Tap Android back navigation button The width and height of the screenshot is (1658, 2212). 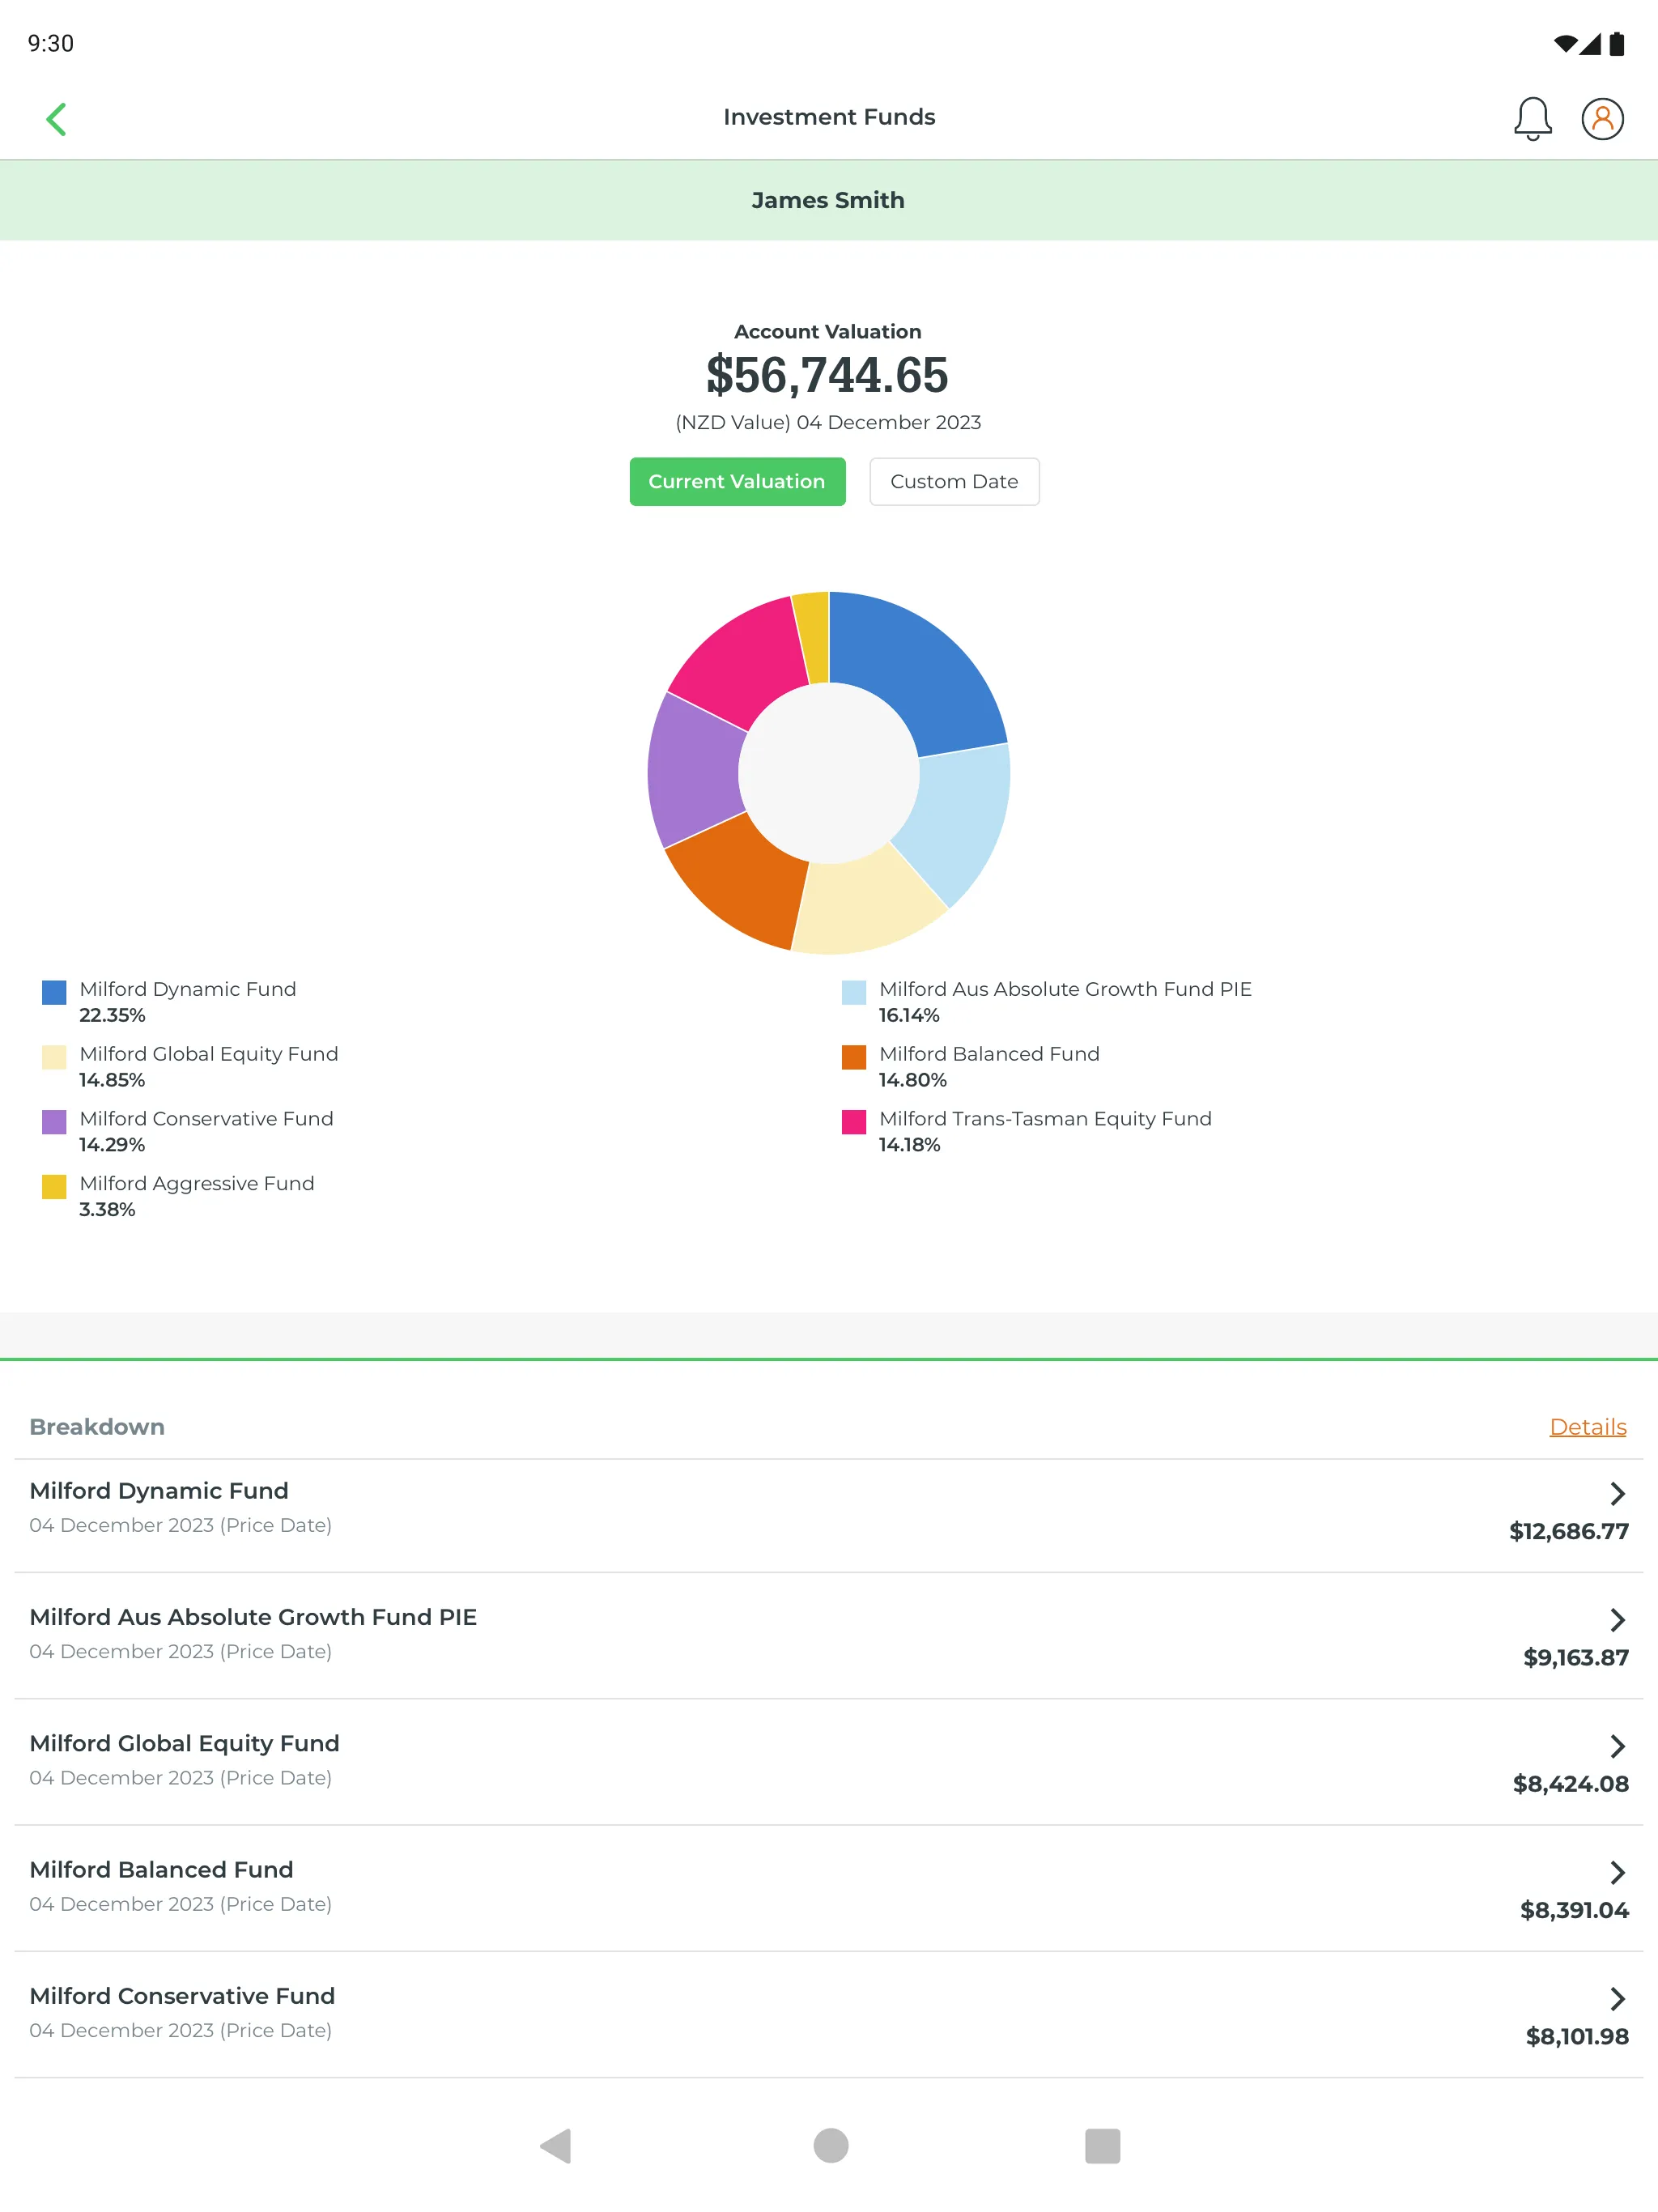(556, 2145)
